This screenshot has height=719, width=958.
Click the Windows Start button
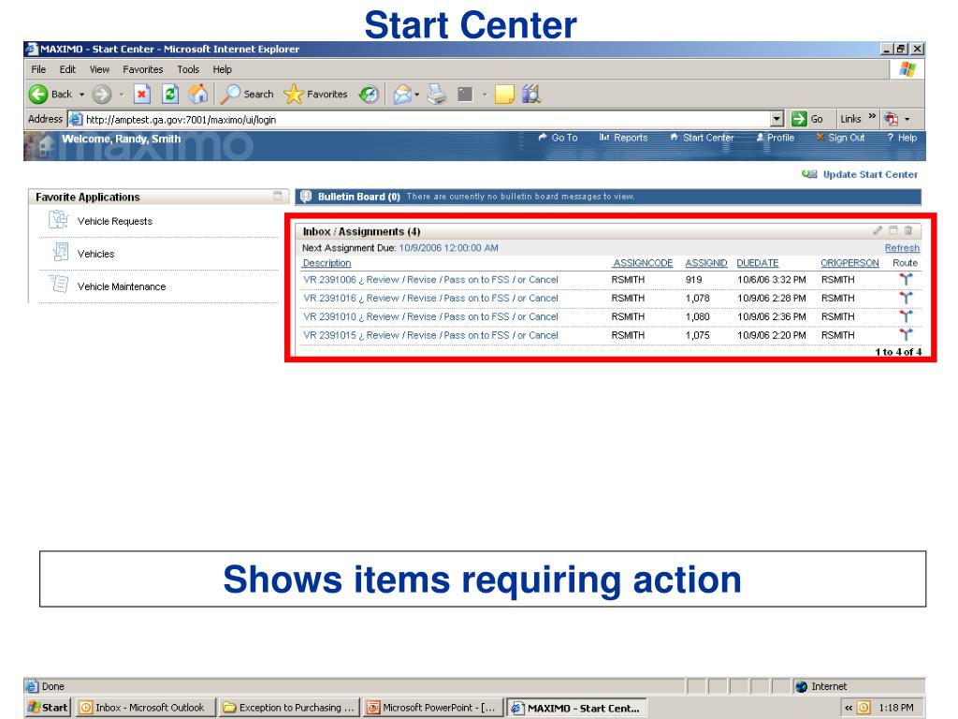tap(48, 708)
